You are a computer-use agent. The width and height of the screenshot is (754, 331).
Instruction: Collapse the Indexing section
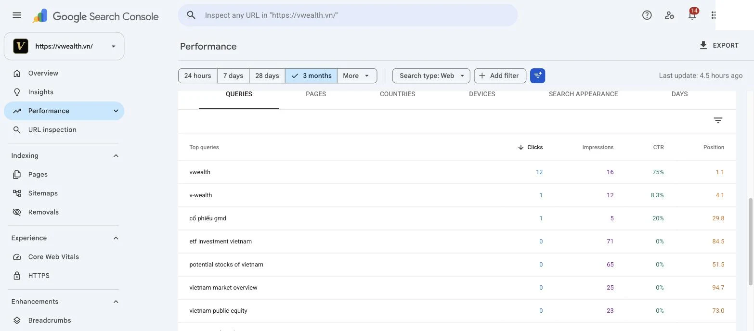pos(116,155)
